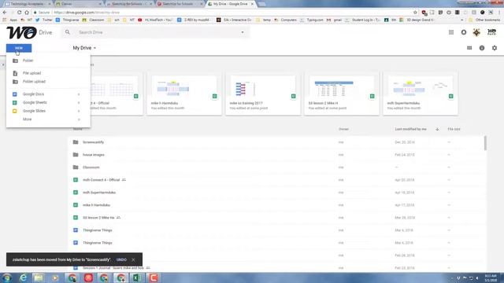The image size is (504, 283).
Task: Reverse sort direction arrow icon
Action: 437,129
